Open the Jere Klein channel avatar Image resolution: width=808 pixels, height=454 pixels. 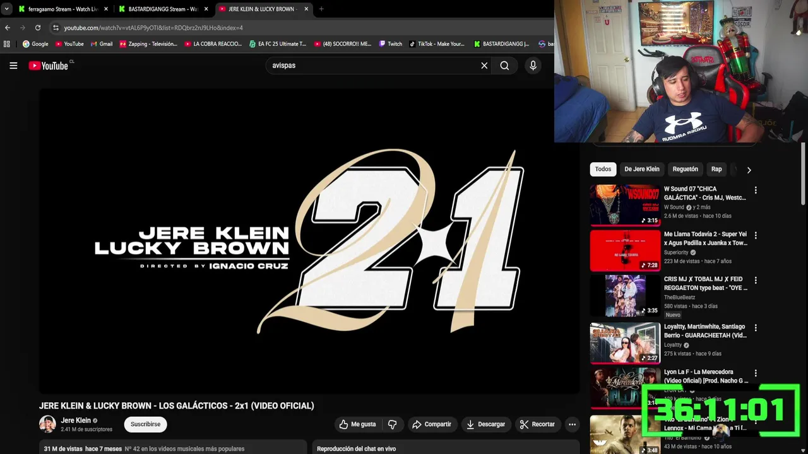point(47,424)
